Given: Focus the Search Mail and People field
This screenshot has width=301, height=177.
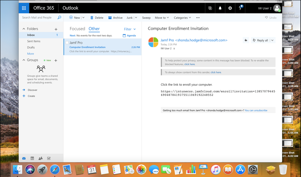Looking at the screenshot, I should coord(37,17).
